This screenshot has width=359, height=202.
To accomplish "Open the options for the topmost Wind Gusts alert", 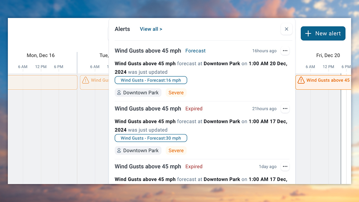I will click(x=285, y=51).
